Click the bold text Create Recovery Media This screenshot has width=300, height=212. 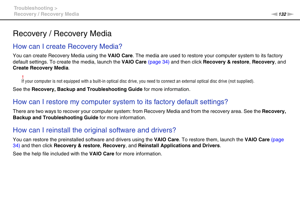[41, 68]
